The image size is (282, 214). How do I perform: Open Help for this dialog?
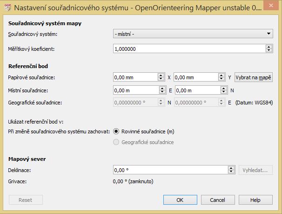coord(255,200)
